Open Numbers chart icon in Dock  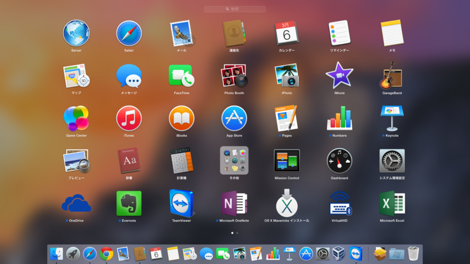click(273, 254)
